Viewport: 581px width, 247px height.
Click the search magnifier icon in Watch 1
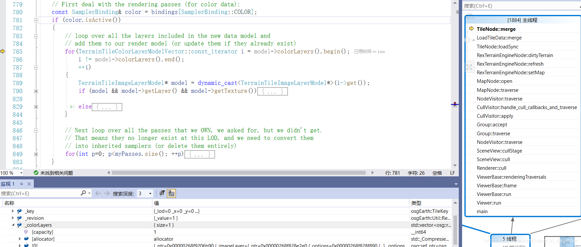point(83,193)
